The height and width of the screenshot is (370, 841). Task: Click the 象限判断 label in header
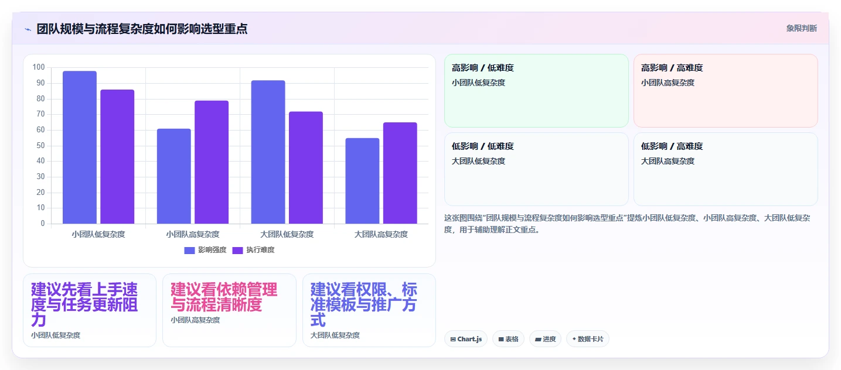tap(801, 28)
